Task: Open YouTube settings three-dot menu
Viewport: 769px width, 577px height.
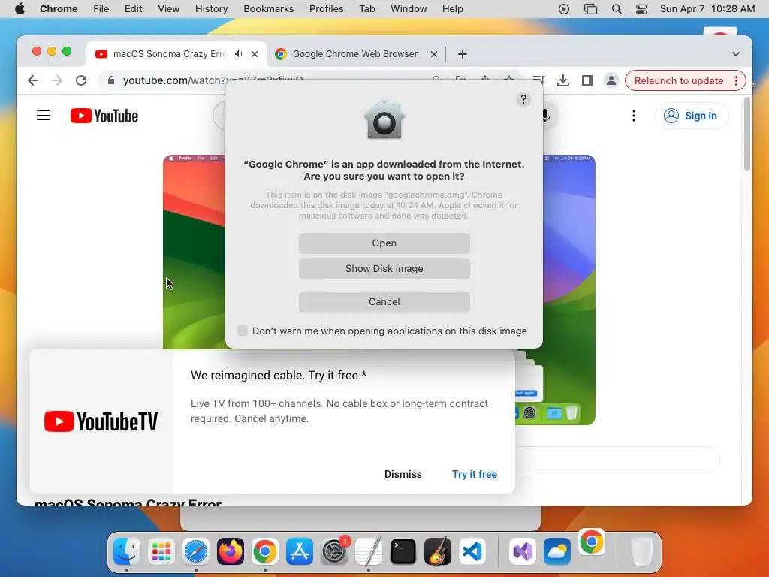Action: click(634, 116)
